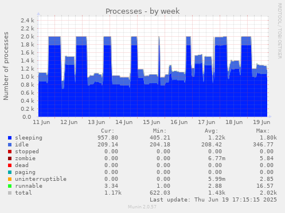Click runnable current value 3.34
Screen dimensions: 285x213
click(x=111, y=186)
